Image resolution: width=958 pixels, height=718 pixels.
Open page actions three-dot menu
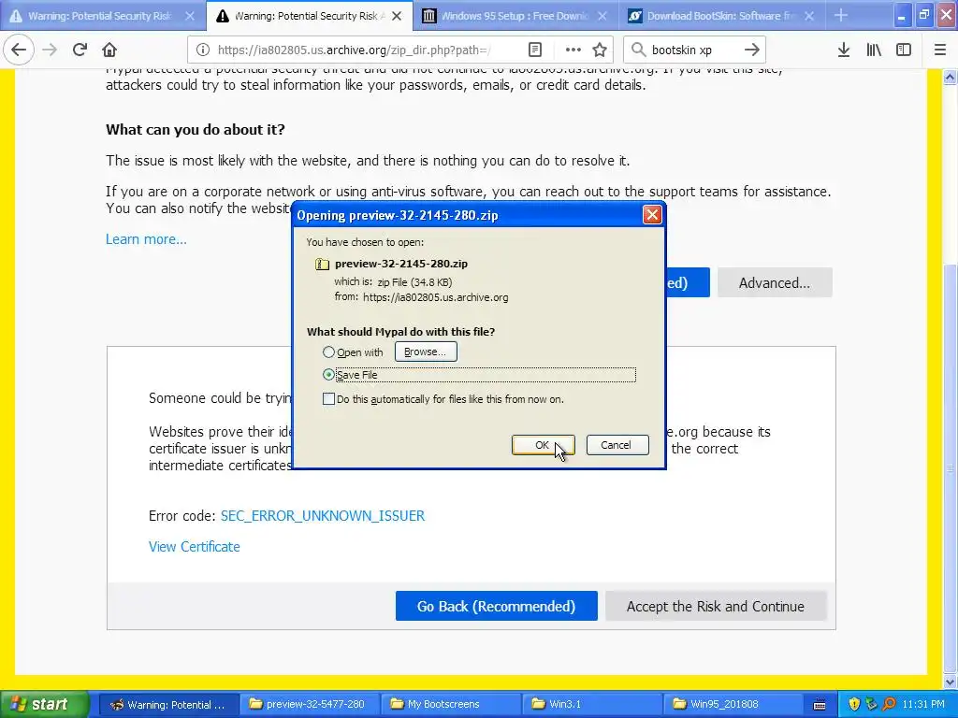pyautogui.click(x=573, y=50)
